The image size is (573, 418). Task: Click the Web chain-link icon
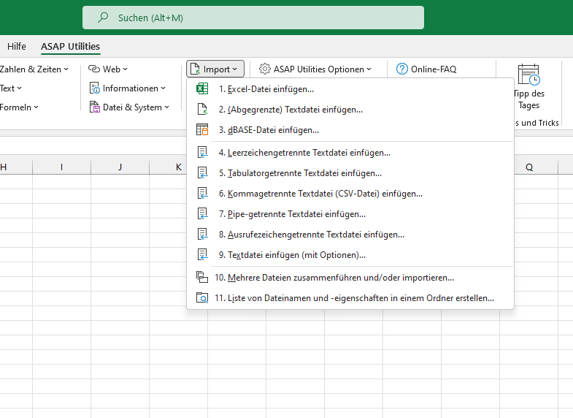point(94,69)
